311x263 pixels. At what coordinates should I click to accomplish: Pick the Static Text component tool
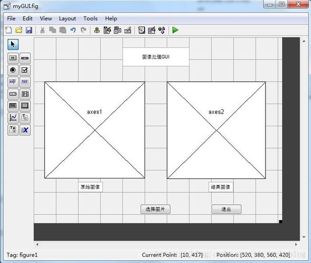25,82
